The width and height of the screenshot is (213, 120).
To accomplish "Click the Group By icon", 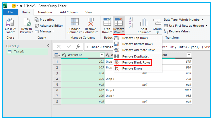I will pos(157,22).
